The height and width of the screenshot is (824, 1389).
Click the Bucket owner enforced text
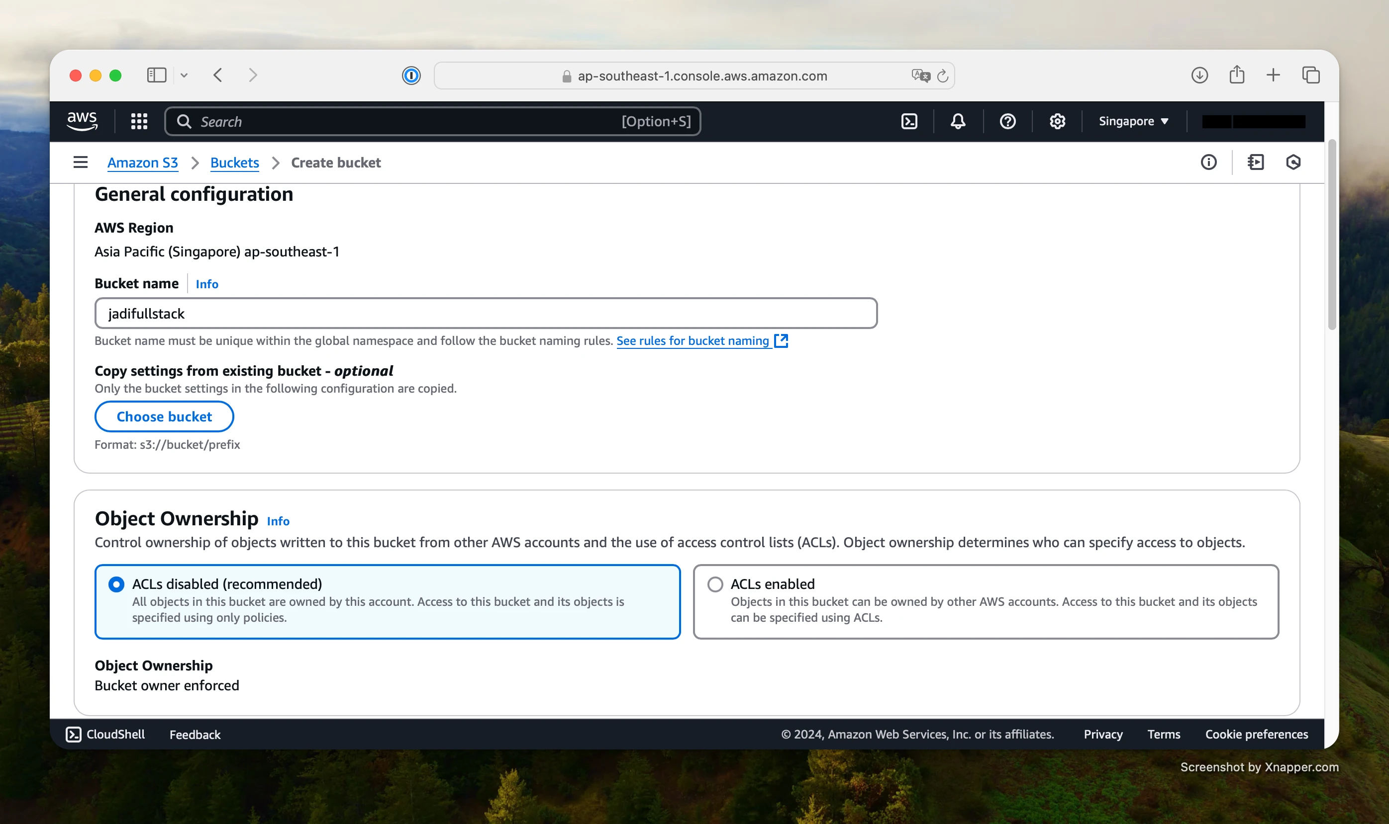[167, 685]
